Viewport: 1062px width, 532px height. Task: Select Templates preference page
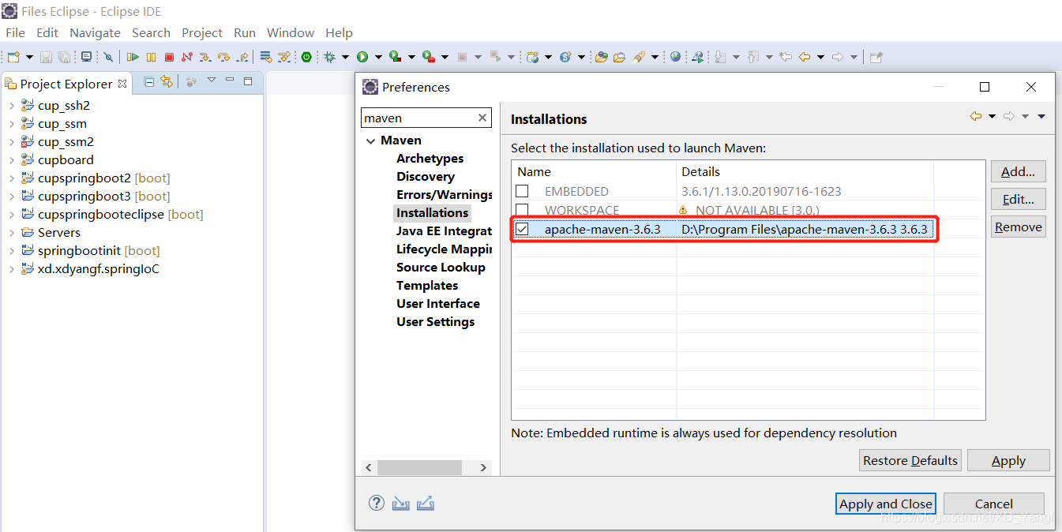pyautogui.click(x=427, y=285)
